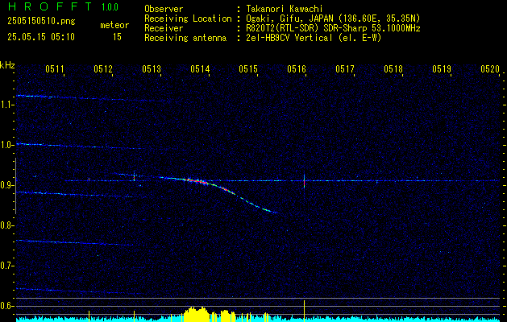Click the tall yellow power spike under 0516
507x322 pixels.
click(x=304, y=311)
